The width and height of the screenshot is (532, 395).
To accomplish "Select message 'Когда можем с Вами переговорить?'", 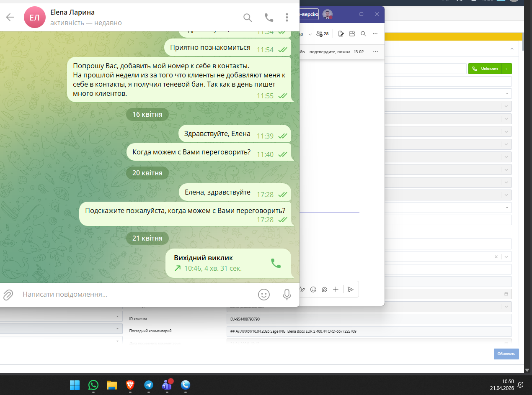I will [x=209, y=152].
